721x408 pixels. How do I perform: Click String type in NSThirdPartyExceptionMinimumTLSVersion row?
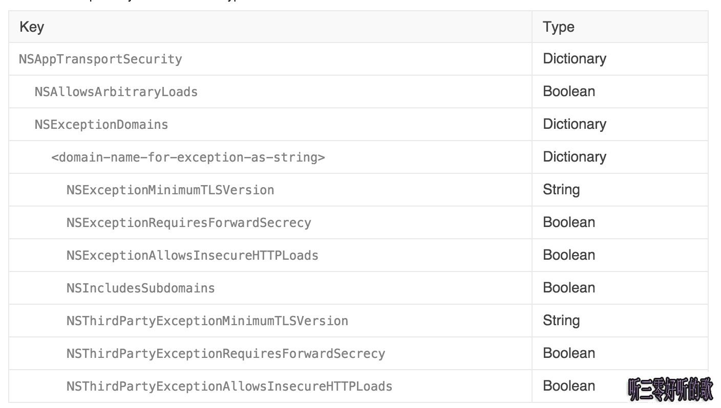click(x=561, y=321)
